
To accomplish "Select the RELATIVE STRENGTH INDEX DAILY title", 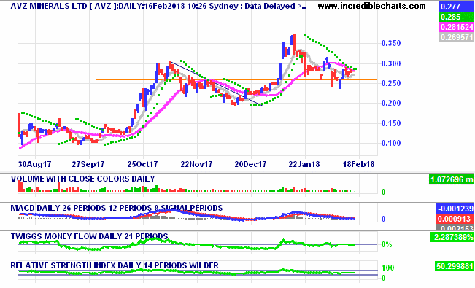I will (x=115, y=265).
